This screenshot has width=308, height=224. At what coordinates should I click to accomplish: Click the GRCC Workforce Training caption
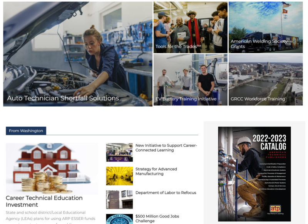[258, 99]
